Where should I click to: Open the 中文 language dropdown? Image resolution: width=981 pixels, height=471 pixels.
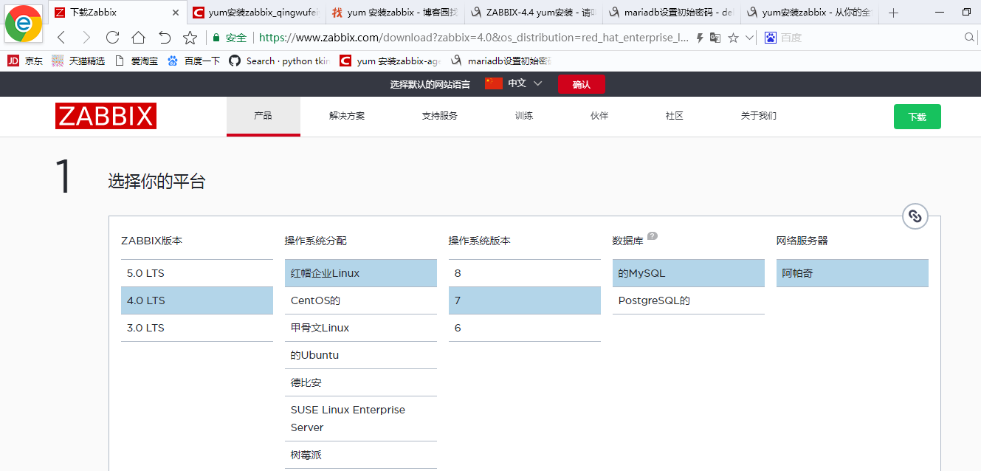click(525, 83)
